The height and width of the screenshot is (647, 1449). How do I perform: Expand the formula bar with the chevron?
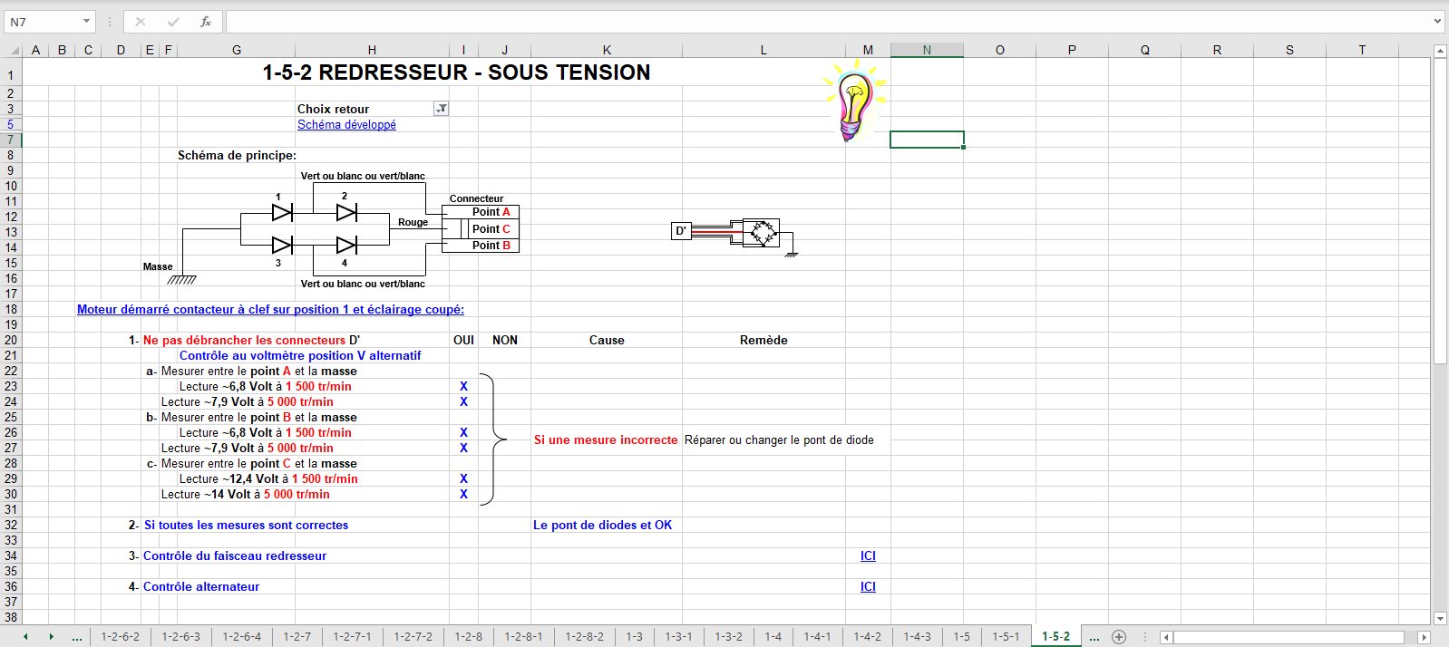tap(1437, 21)
